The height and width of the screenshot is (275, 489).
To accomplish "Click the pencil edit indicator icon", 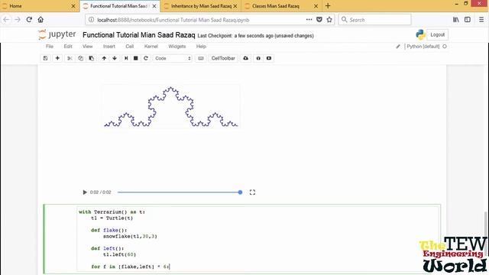I will click(x=398, y=47).
